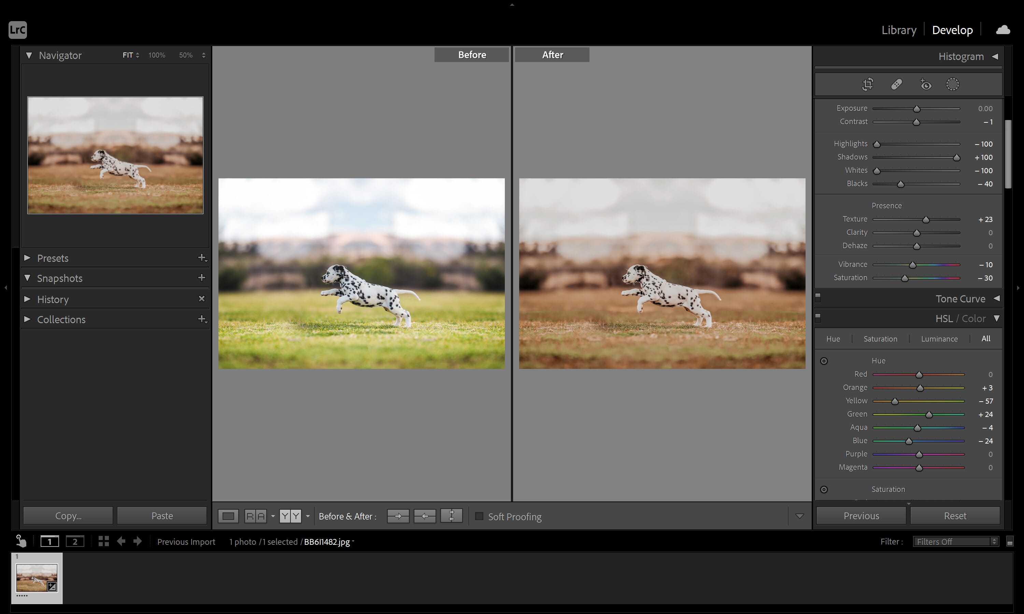The height and width of the screenshot is (614, 1024).
Task: Click the Navigator preview image
Action: point(115,155)
